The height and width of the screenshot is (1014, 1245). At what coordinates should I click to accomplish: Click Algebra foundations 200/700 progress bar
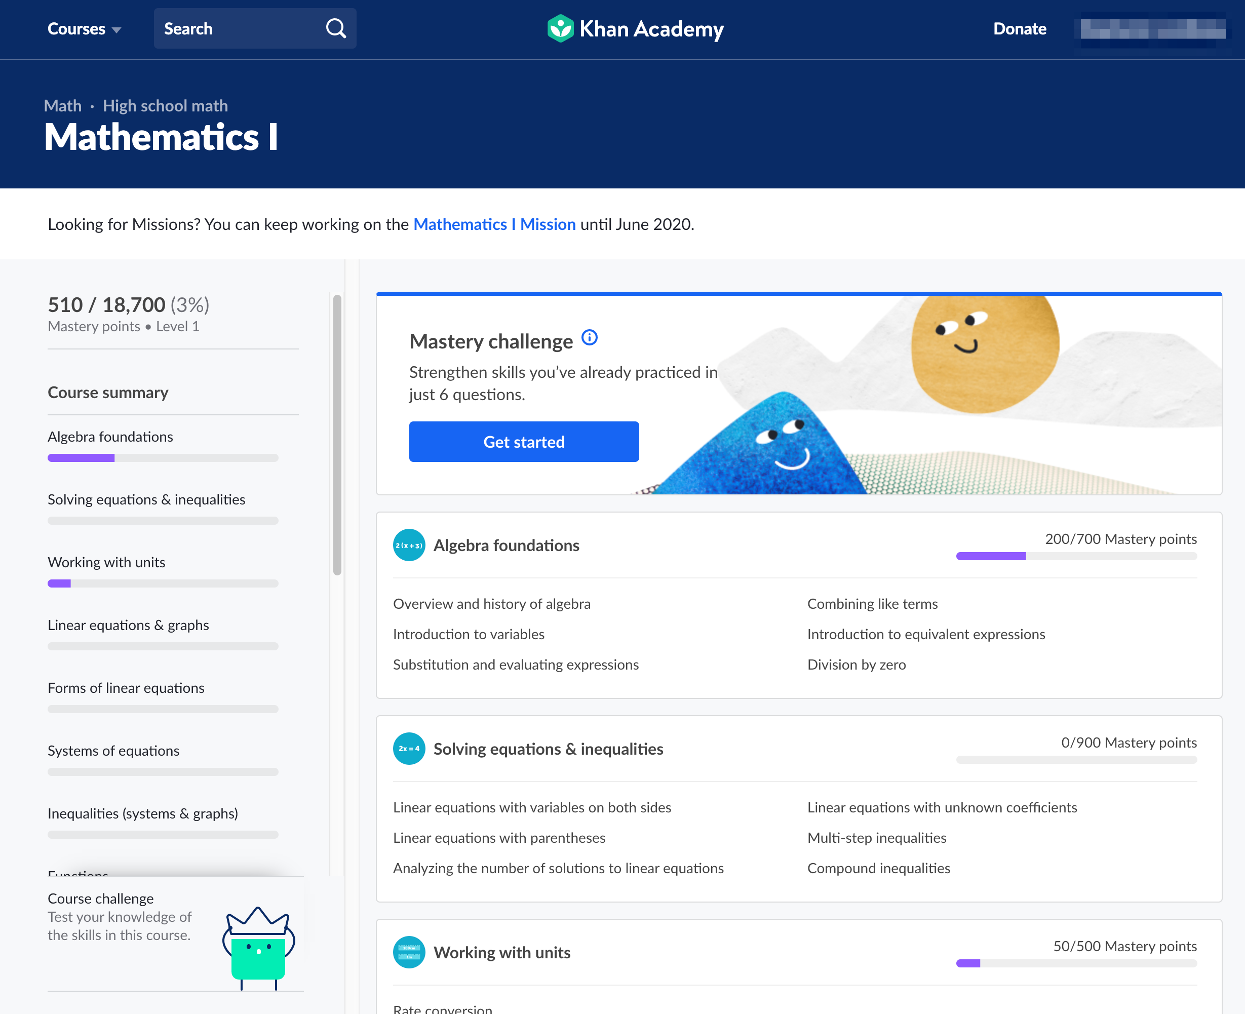(x=1076, y=556)
